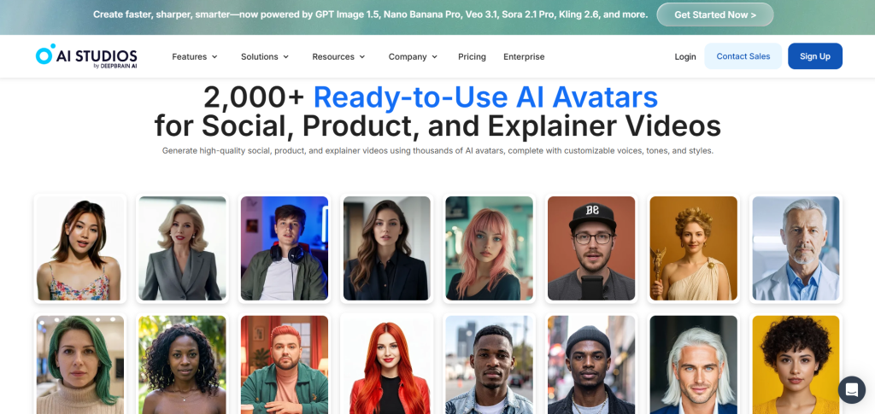Click the AI Studios logo
The image size is (875, 414).
86,56
